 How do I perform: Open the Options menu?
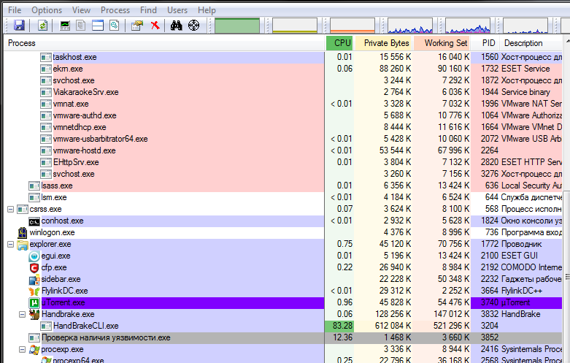tap(47, 10)
